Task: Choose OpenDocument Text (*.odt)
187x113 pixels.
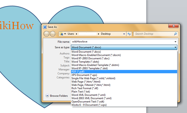Action: coord(124,102)
